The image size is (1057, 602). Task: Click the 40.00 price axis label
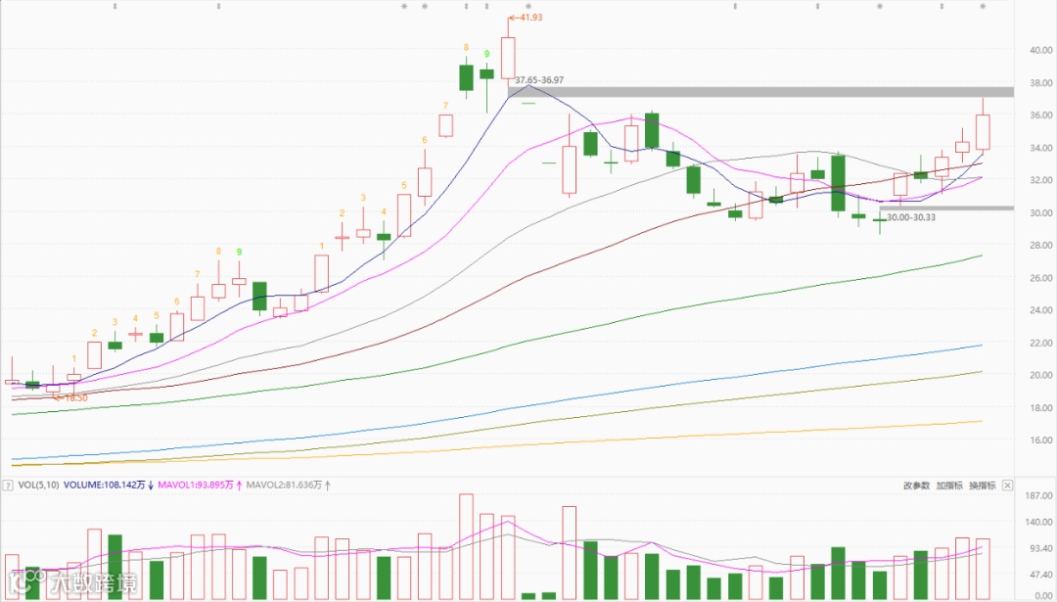pos(1041,50)
